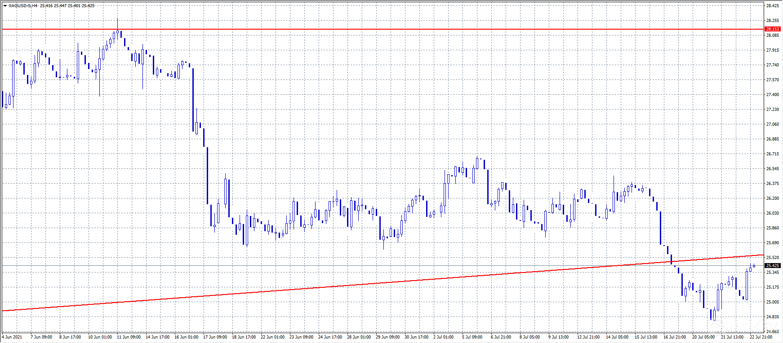Click the 6 Jul 21:00 time label
The height and width of the screenshot is (343, 783).
pos(501,337)
